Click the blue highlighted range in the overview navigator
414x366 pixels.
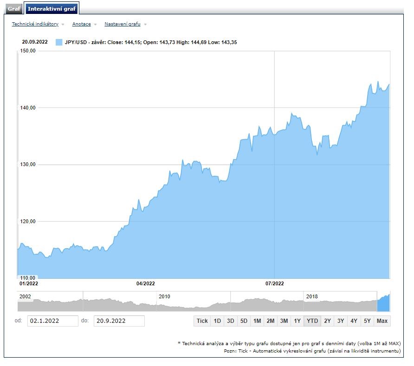point(383,303)
